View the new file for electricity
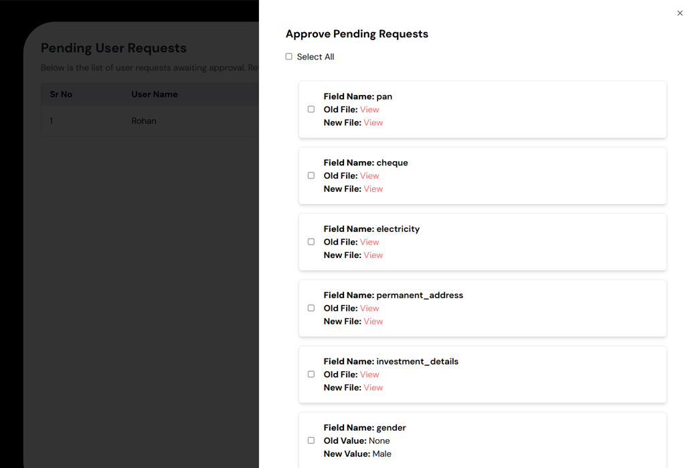Viewport: 692px width, 468px height. tap(373, 255)
